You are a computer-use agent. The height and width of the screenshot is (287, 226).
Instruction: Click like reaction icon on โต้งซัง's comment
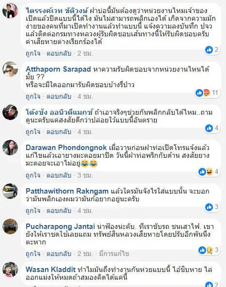209,128
